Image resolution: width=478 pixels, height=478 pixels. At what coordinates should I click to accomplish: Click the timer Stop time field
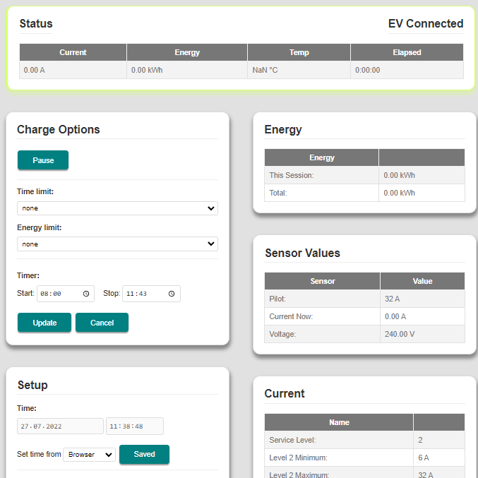click(151, 294)
